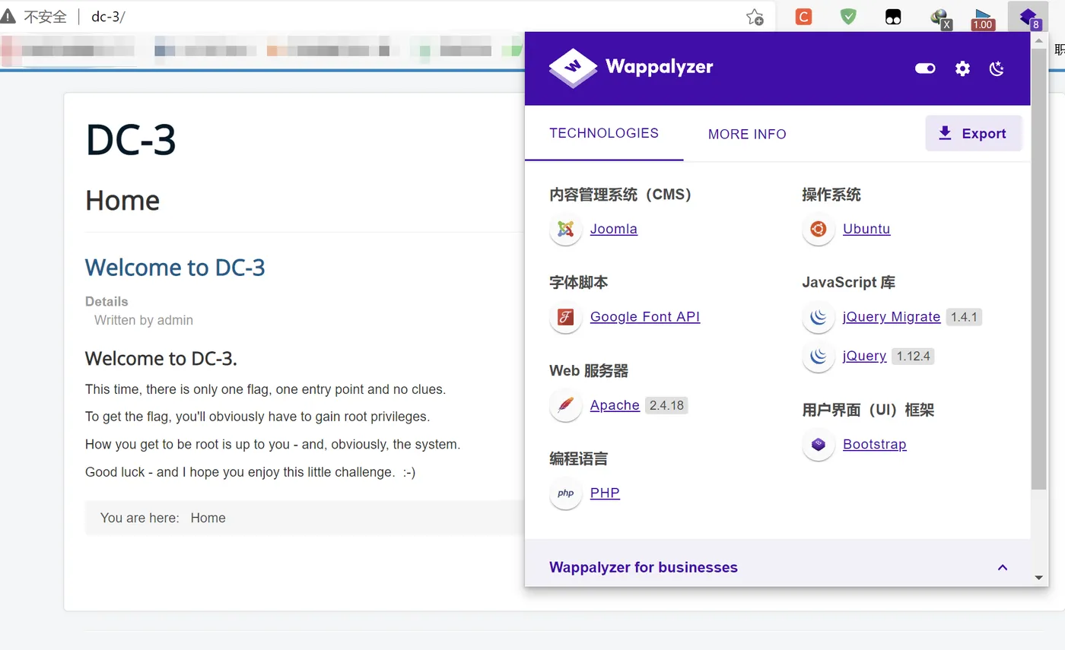Open the Bootstrap technology link

pos(875,445)
